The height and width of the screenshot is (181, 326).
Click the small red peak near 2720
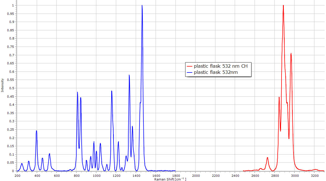(x=268, y=158)
